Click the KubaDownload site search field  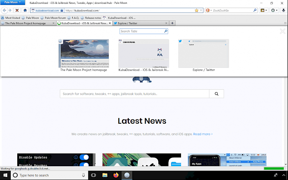click(135, 94)
